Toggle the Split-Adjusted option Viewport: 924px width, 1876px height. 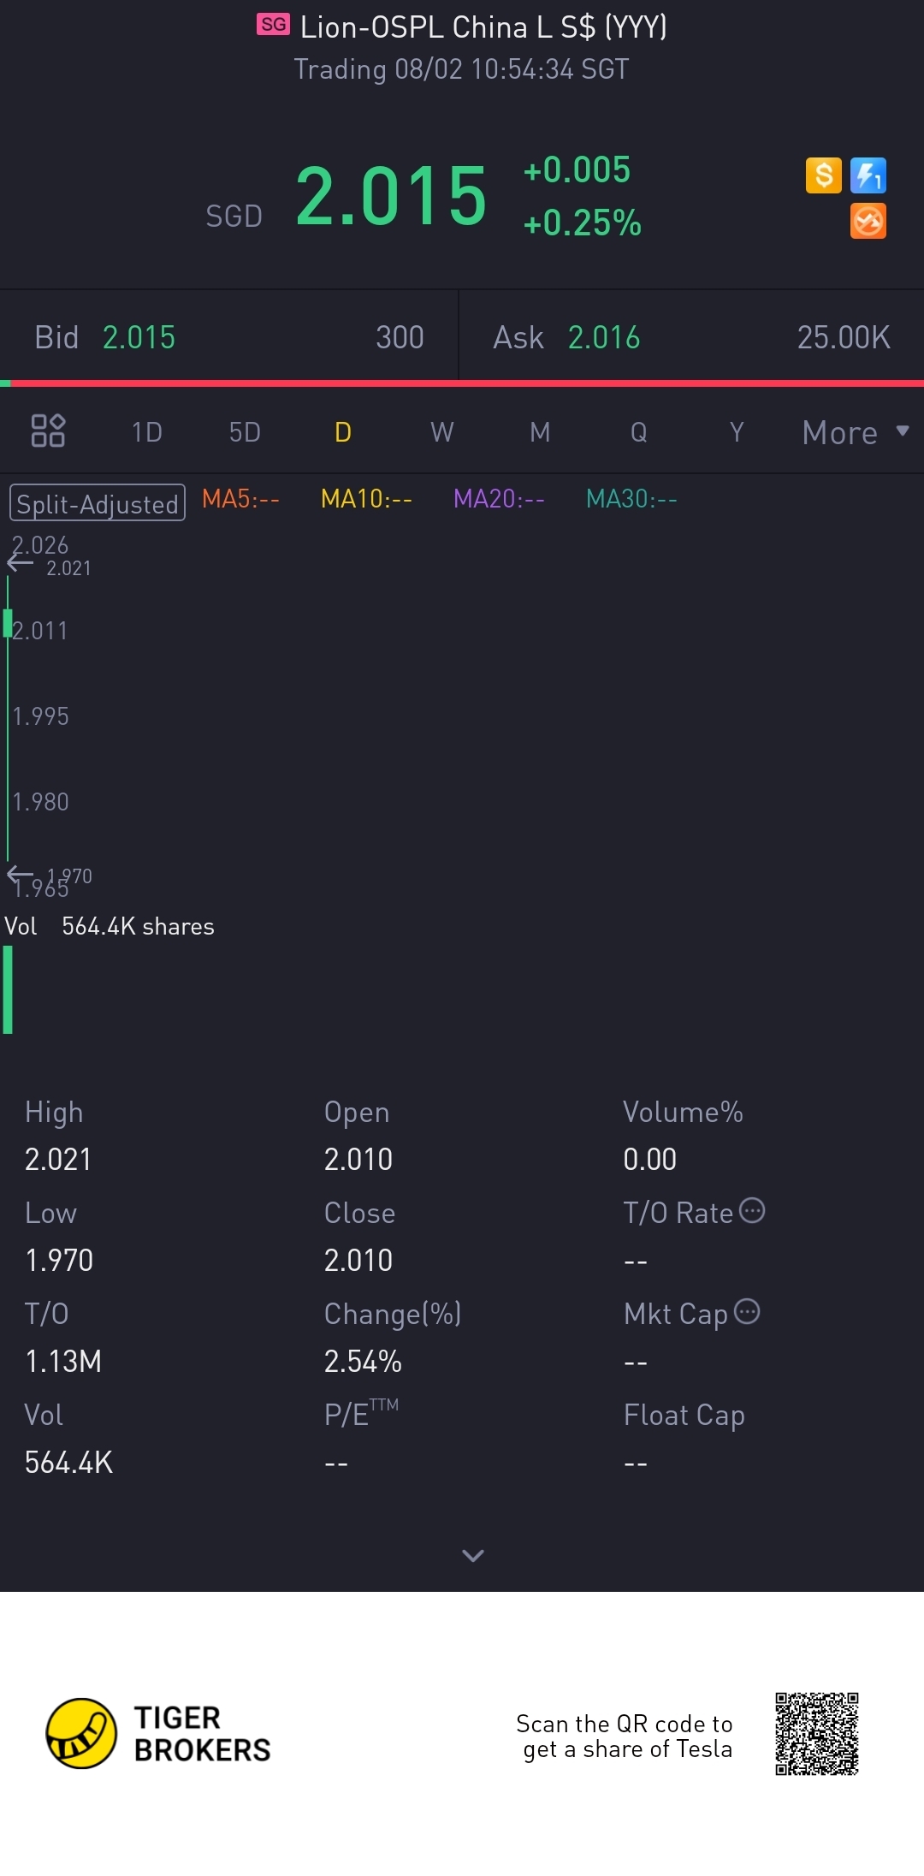pos(98,503)
